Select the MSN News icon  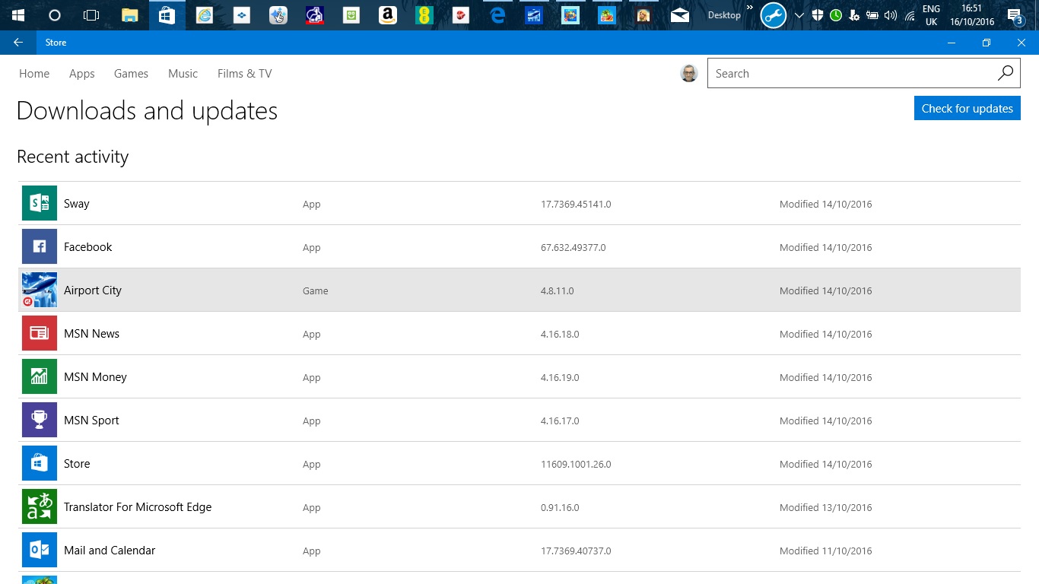[40, 333]
